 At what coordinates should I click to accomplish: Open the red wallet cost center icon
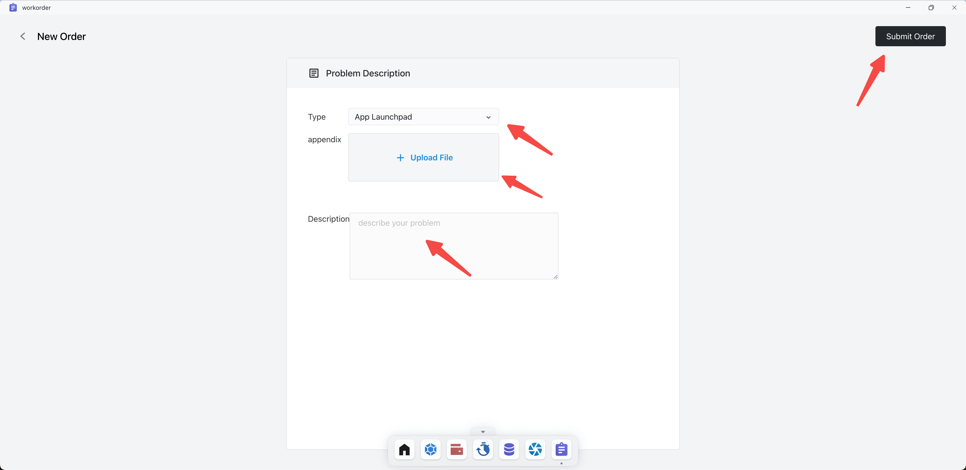(456, 449)
